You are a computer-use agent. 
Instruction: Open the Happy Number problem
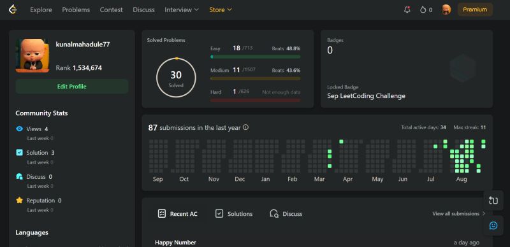tap(176, 243)
